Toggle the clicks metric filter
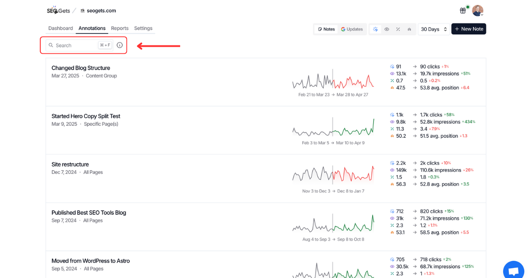 [375, 29]
